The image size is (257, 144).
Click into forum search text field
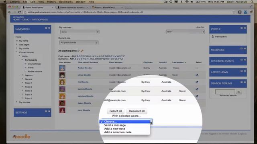point(225,92)
